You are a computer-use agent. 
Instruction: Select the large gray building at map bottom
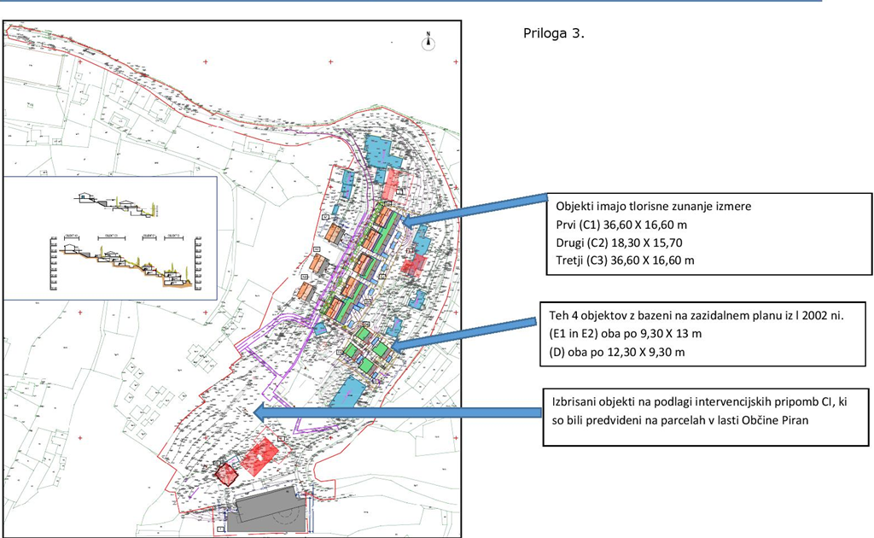pos(266,508)
